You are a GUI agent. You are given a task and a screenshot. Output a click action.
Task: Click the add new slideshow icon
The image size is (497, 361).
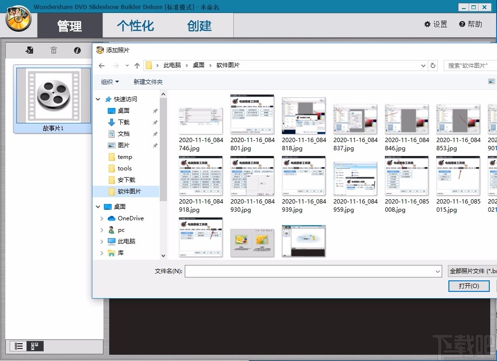coord(29,50)
